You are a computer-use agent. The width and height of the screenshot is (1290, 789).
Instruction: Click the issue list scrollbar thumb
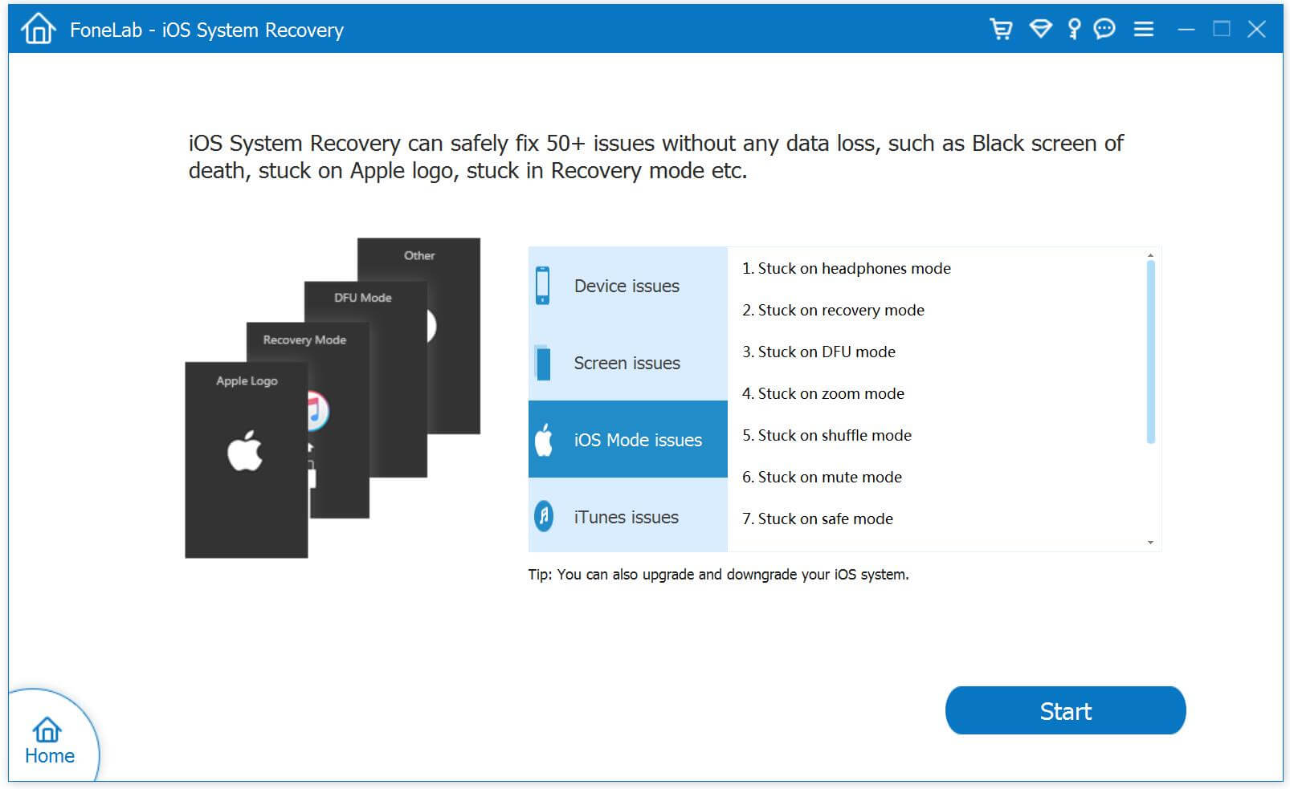coord(1150,352)
